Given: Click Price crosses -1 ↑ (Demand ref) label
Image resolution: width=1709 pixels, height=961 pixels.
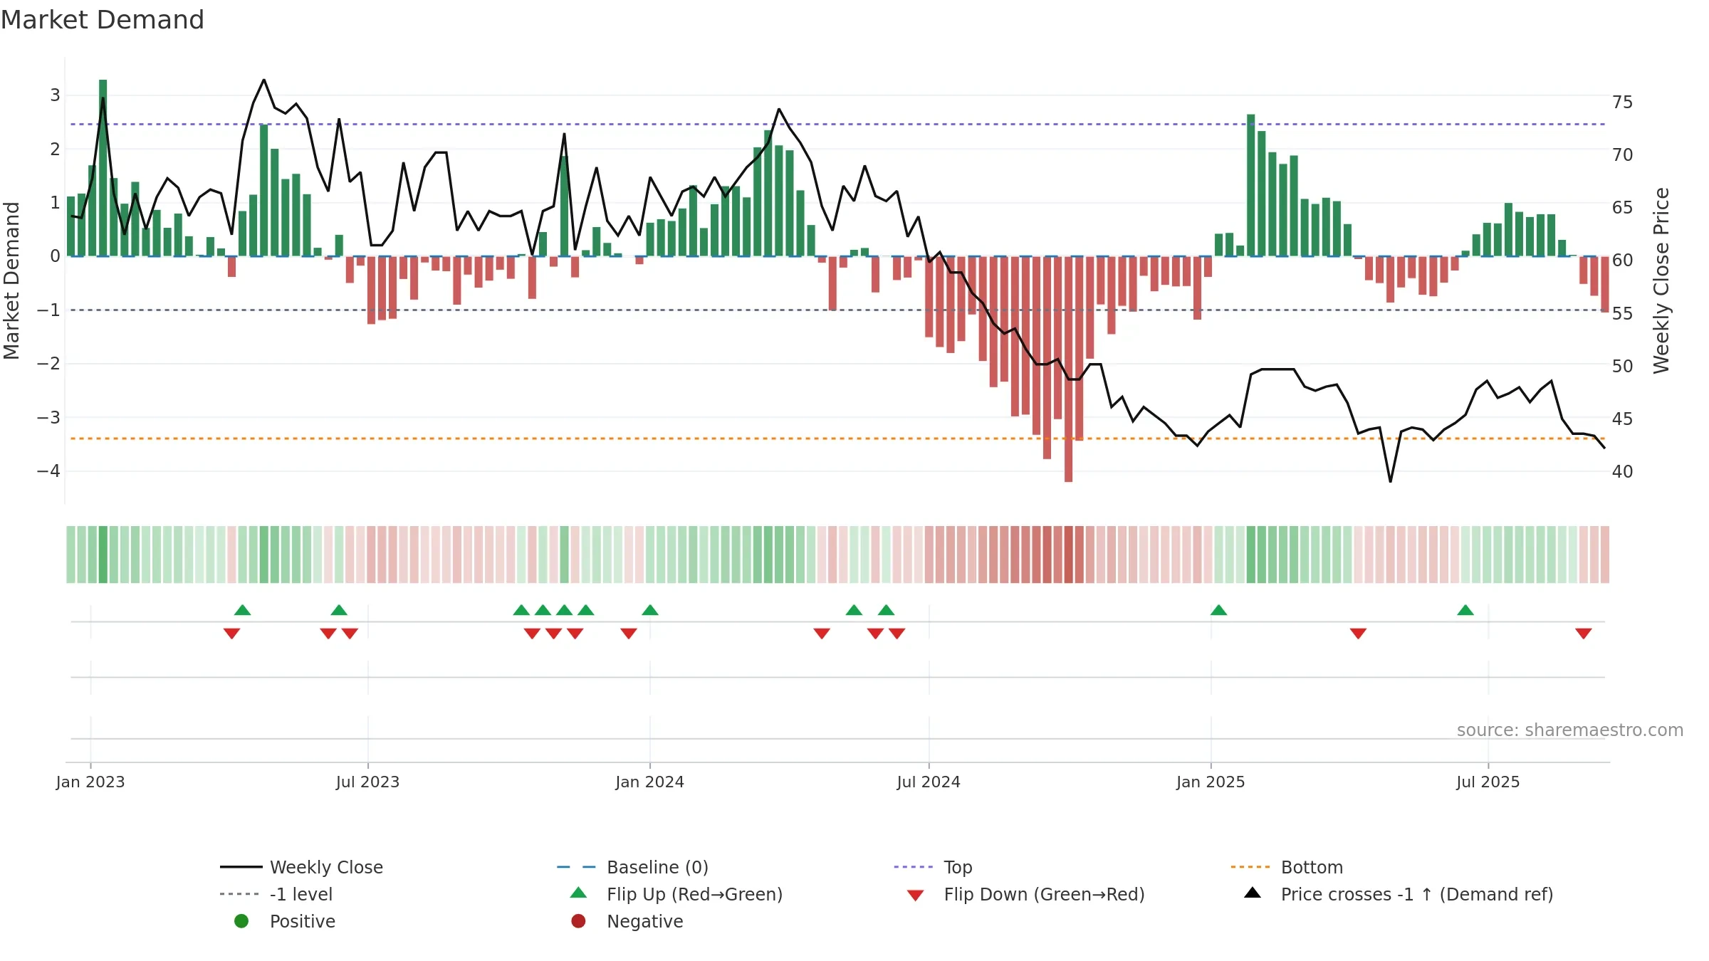Looking at the screenshot, I should [1417, 895].
